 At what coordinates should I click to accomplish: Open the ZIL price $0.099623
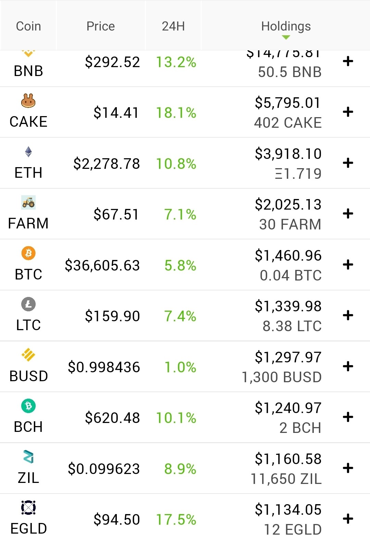104,469
